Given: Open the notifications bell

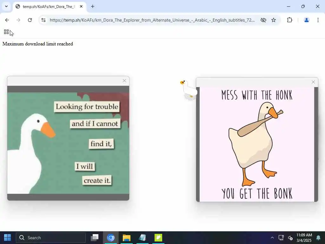Looking at the screenshot, I should pyautogui.click(x=318, y=238).
